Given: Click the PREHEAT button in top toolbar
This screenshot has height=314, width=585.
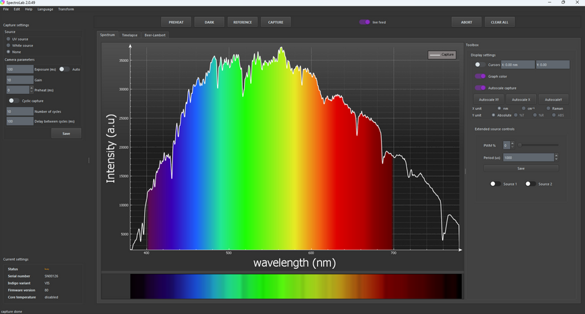Looking at the screenshot, I should pyautogui.click(x=176, y=22).
